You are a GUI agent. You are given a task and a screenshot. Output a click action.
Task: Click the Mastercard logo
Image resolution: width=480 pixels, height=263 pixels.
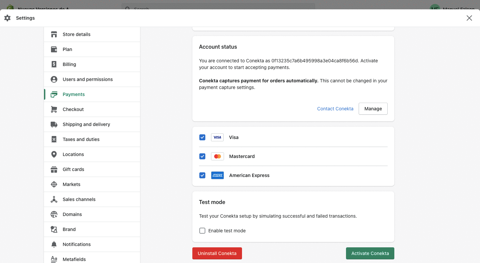click(217, 156)
